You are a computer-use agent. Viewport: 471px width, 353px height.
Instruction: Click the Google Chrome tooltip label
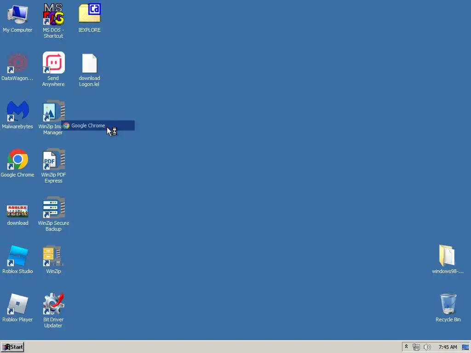pyautogui.click(x=98, y=125)
